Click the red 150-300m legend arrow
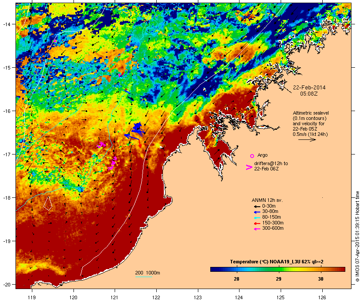This screenshot has height=301, width=363. tap(257, 224)
